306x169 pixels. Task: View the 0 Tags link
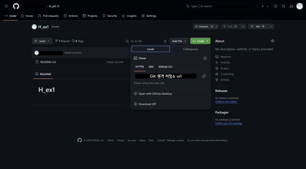[78, 41]
